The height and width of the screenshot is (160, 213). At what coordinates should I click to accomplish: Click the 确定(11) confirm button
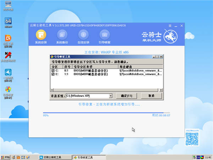coord(126,96)
